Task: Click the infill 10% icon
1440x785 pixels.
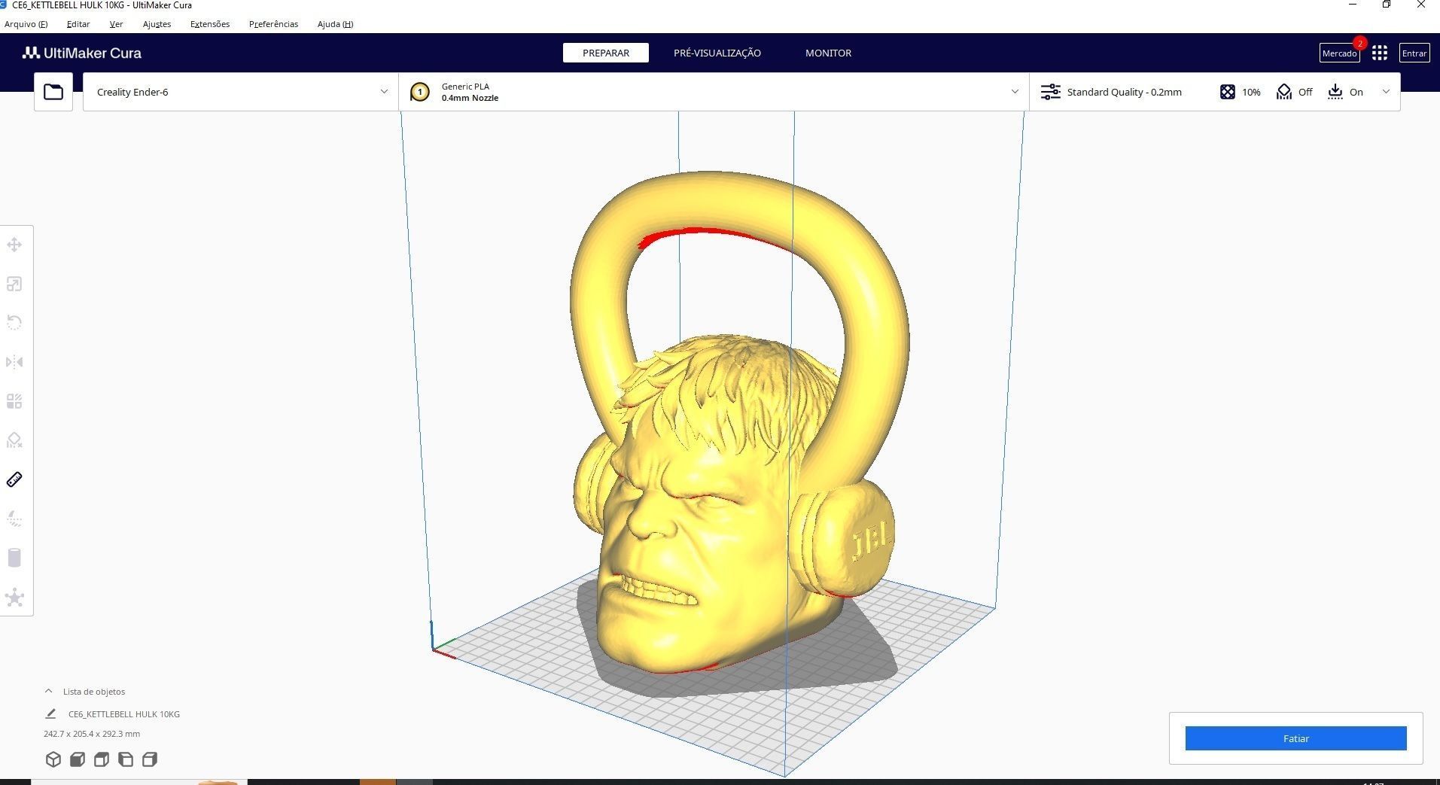Action: pyautogui.click(x=1227, y=92)
